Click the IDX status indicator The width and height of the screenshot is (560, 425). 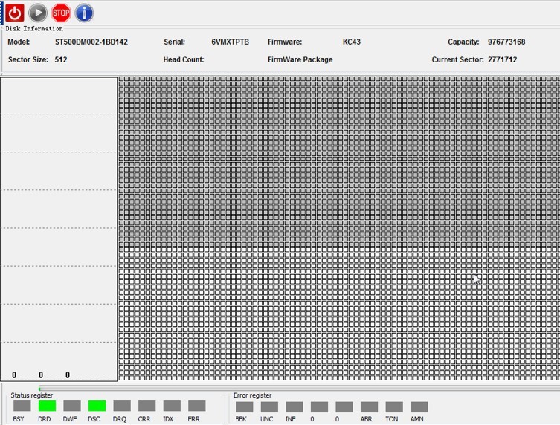pyautogui.click(x=172, y=406)
